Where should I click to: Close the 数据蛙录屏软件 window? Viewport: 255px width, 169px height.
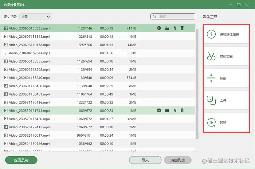pyautogui.click(x=247, y=4)
